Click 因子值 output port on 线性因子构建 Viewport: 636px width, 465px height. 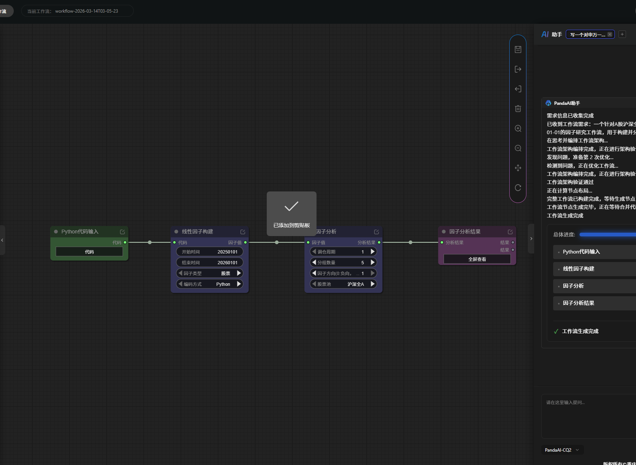(246, 242)
